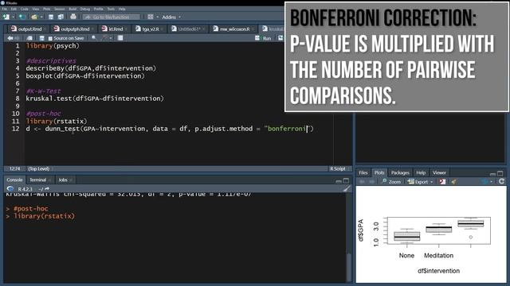Maximize the Plots pane
The image size is (510, 286).
(x=500, y=173)
